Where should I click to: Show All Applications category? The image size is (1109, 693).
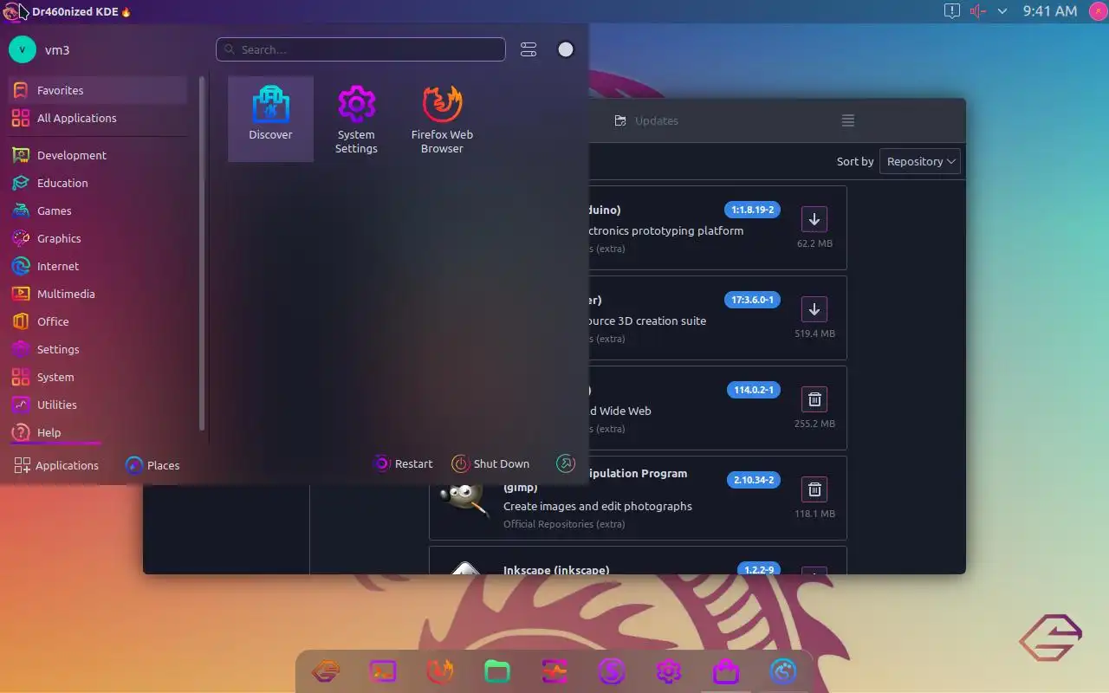click(97, 118)
